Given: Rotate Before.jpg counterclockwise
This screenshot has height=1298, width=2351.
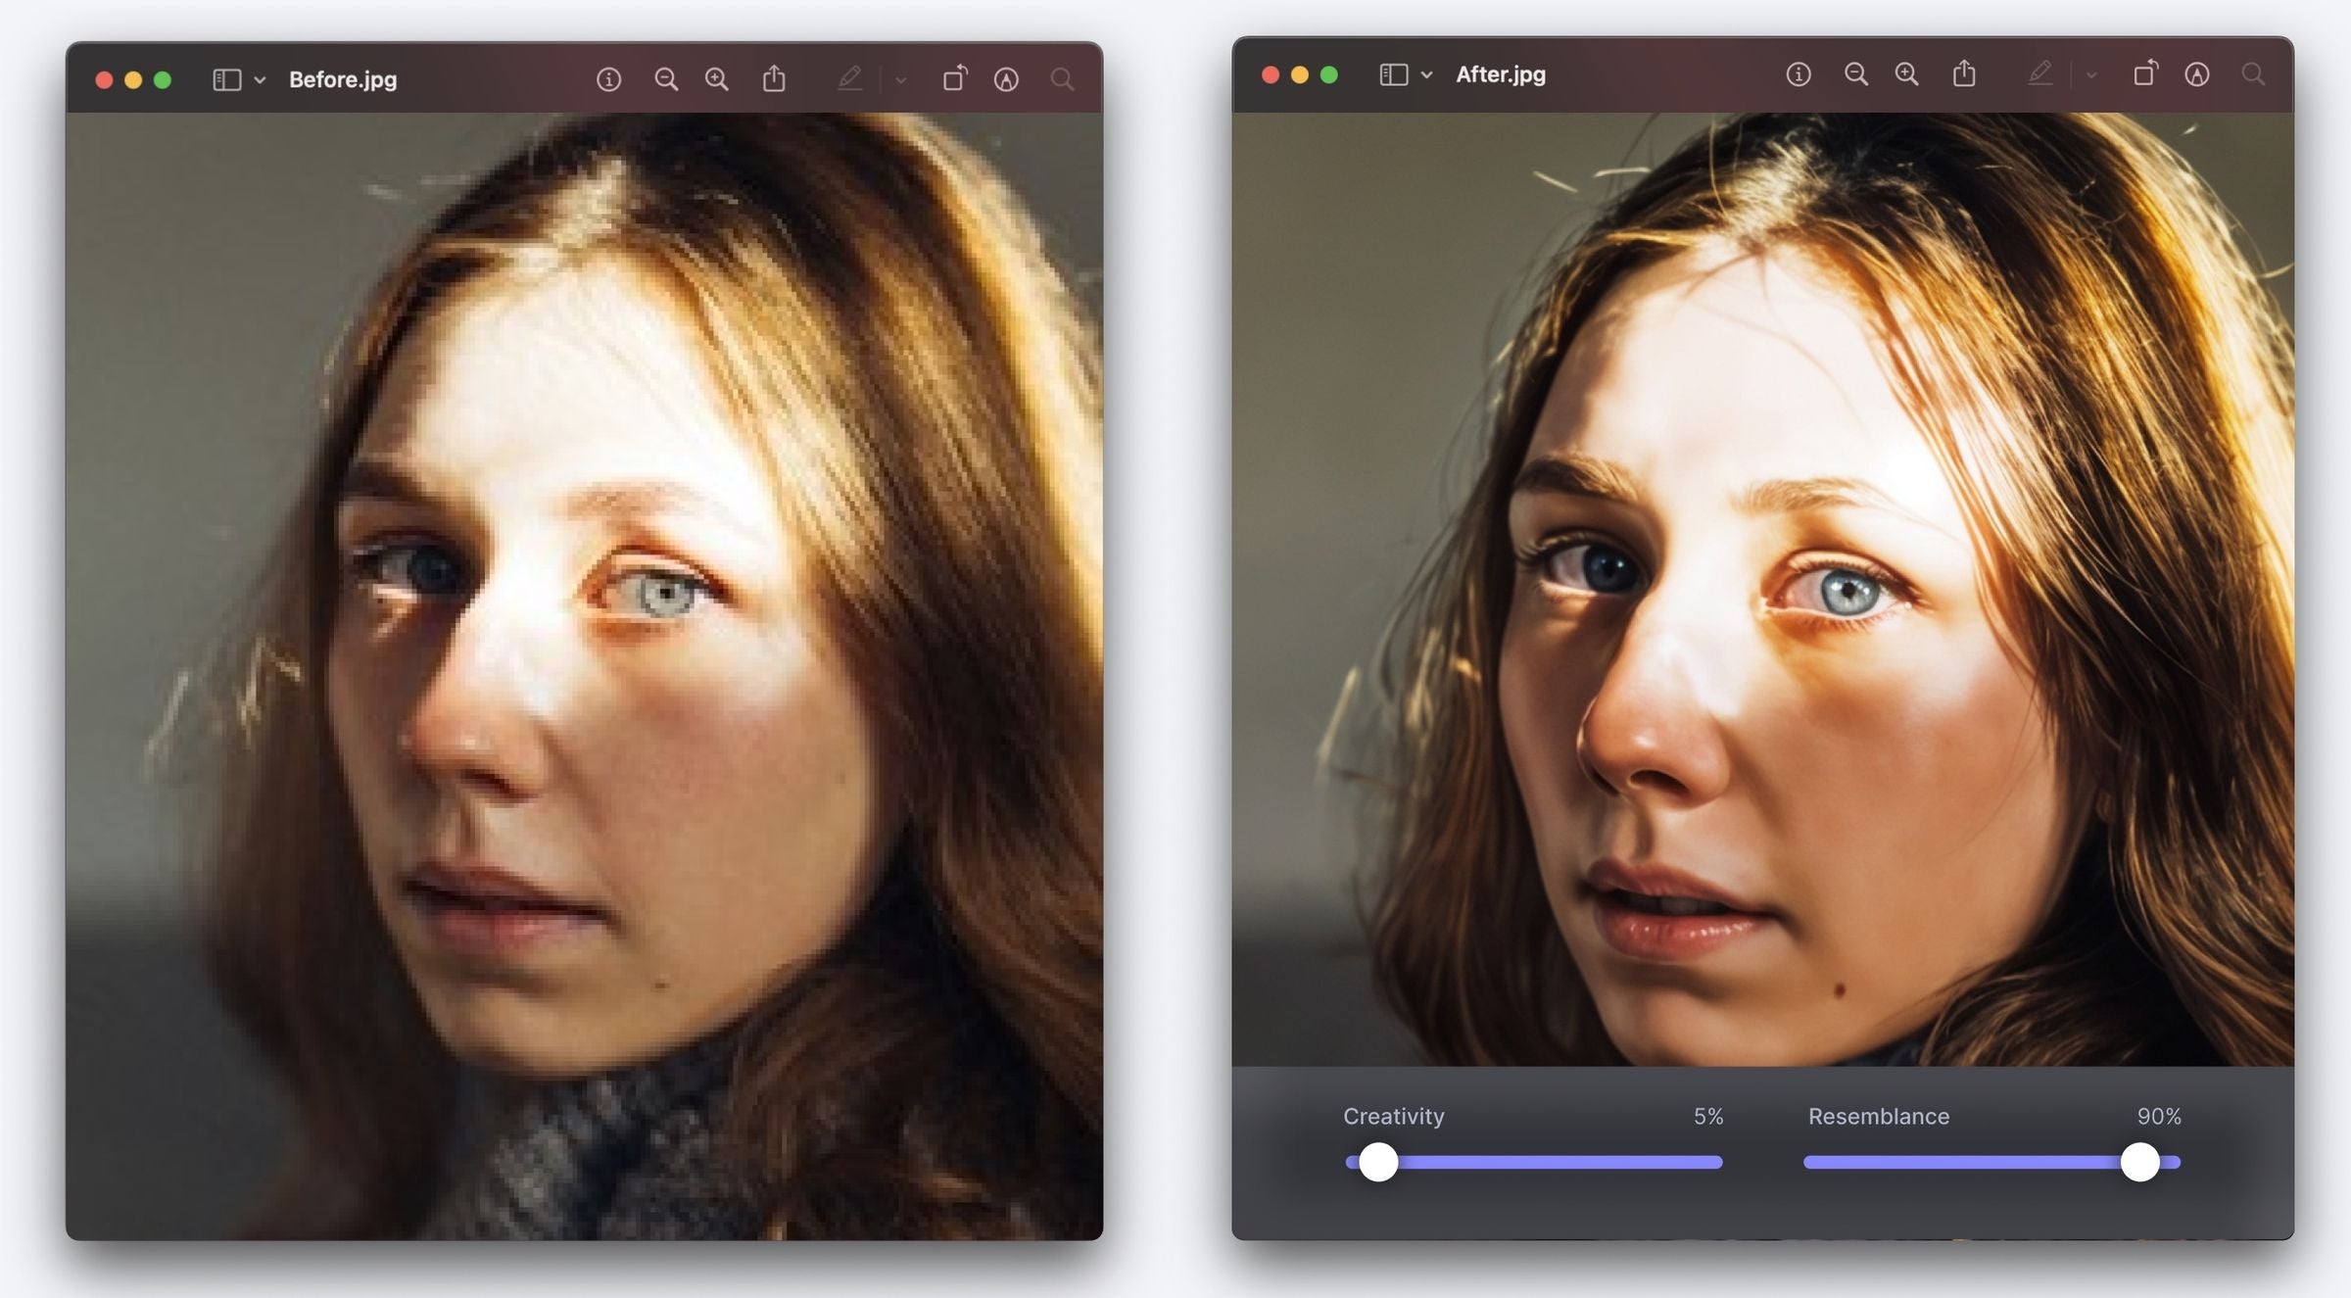Looking at the screenshot, I should (957, 78).
